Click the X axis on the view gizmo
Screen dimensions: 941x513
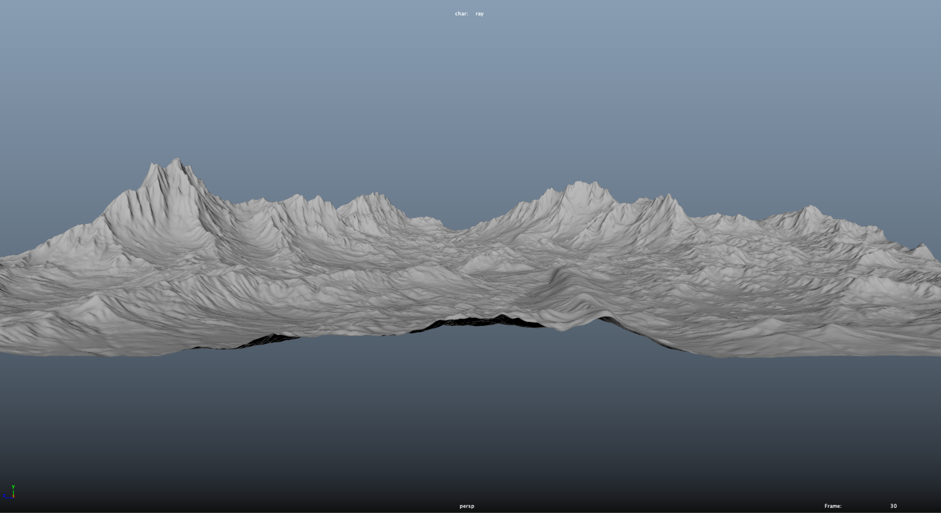click(14, 496)
